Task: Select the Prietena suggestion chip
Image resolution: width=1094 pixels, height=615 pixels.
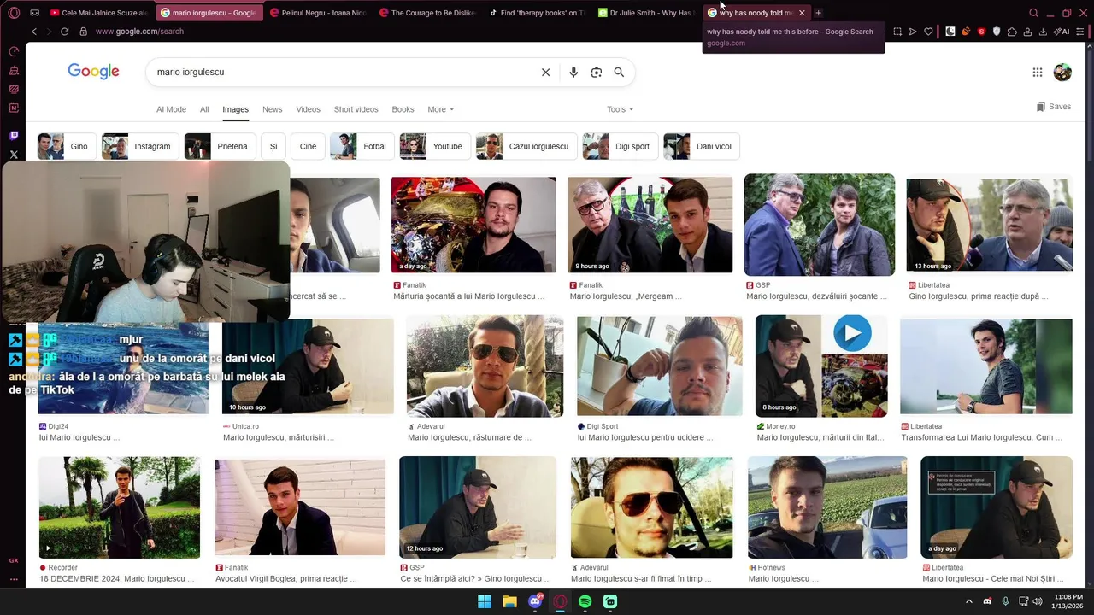Action: (x=219, y=146)
